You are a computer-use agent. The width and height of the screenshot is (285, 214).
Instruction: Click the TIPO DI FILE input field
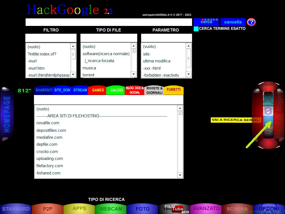pos(109,38)
